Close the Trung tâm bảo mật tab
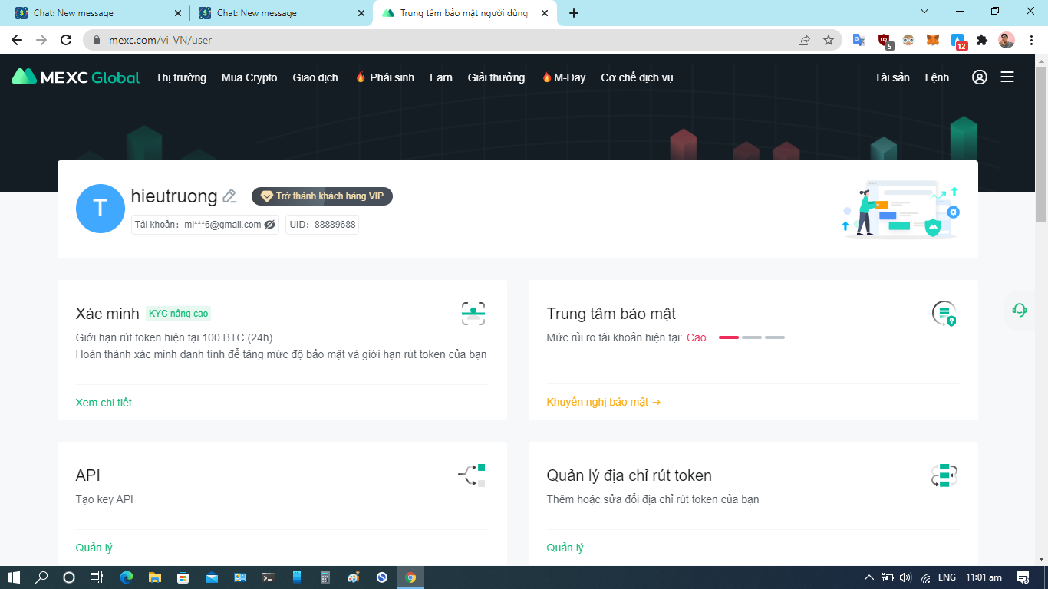 click(x=544, y=13)
